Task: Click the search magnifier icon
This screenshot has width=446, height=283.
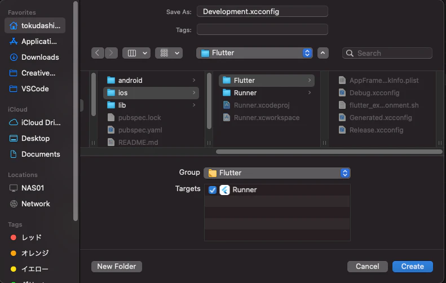Action: click(350, 53)
